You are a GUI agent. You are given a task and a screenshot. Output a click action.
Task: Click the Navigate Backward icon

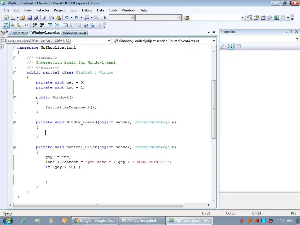point(87,18)
